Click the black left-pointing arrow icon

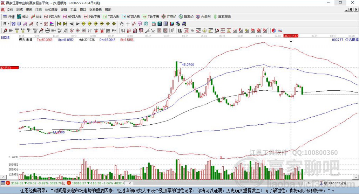coord(72,24)
